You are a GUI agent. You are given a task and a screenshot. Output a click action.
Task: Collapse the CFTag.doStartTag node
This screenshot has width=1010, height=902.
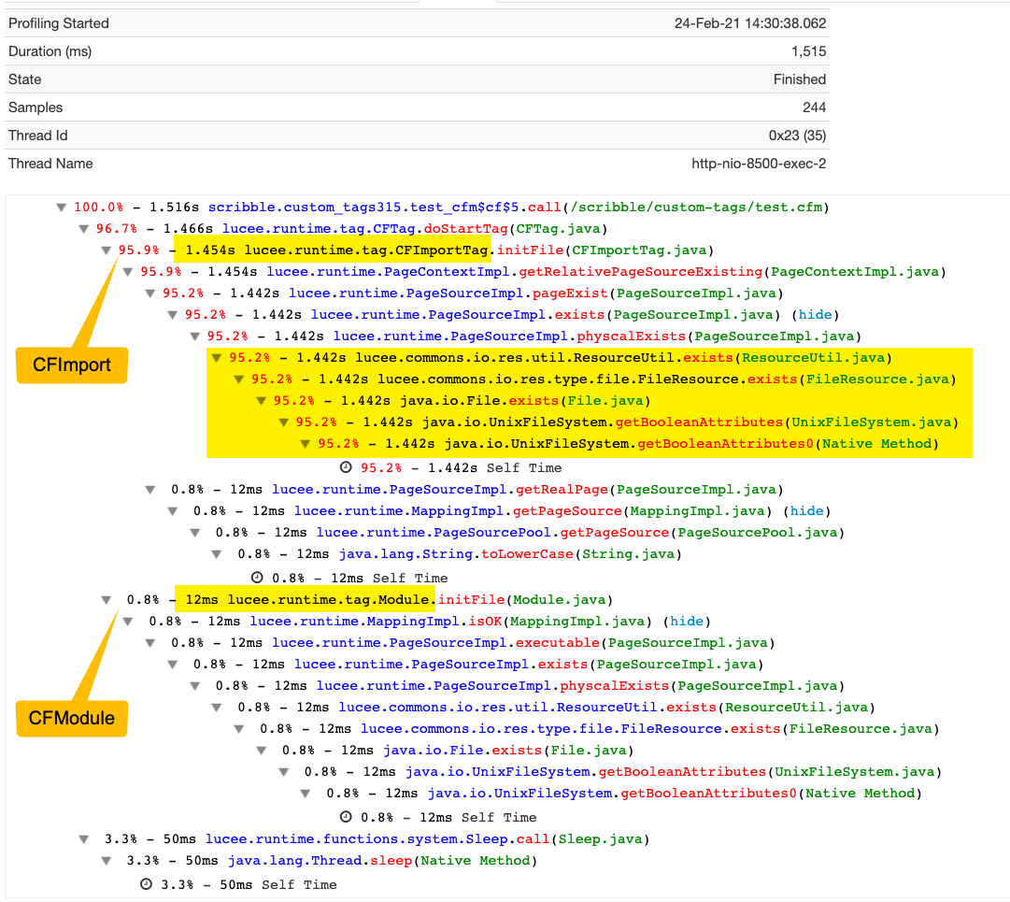[x=84, y=229]
